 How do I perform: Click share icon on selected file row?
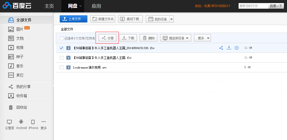point(221,48)
